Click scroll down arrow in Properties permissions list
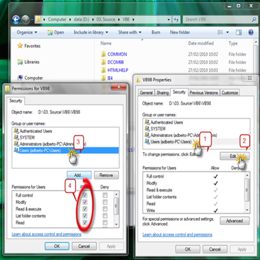 (x=247, y=210)
